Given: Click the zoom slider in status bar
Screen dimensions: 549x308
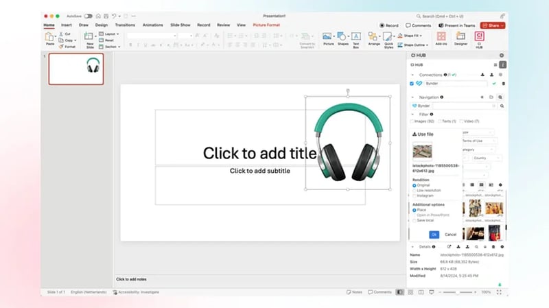Looking at the screenshot, I should pyautogui.click(x=458, y=292).
